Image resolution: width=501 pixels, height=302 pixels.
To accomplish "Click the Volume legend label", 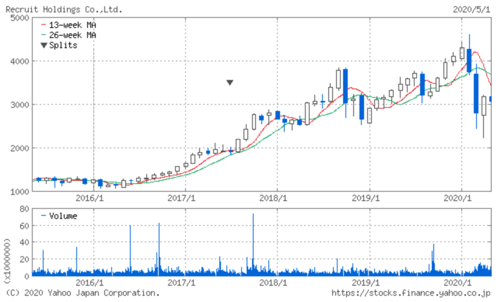I will click(x=63, y=216).
